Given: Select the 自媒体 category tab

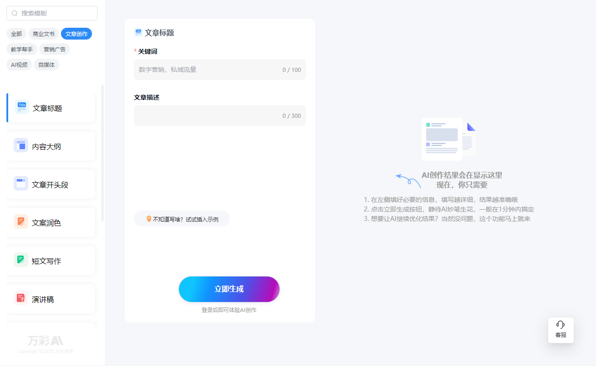Looking at the screenshot, I should pos(46,65).
